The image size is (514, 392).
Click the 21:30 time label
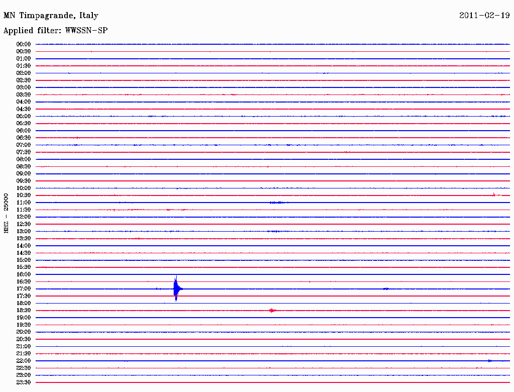pyautogui.click(x=24, y=354)
